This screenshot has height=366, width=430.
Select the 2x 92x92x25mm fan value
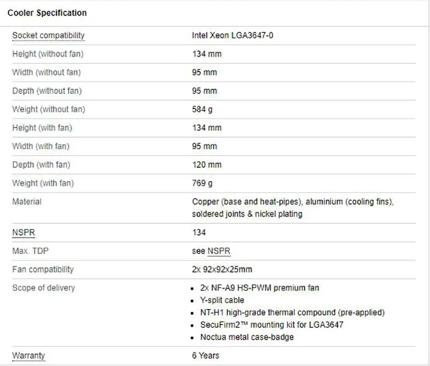[222, 269]
